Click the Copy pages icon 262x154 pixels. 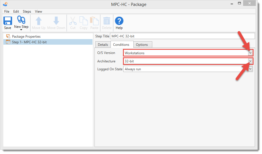point(83,21)
